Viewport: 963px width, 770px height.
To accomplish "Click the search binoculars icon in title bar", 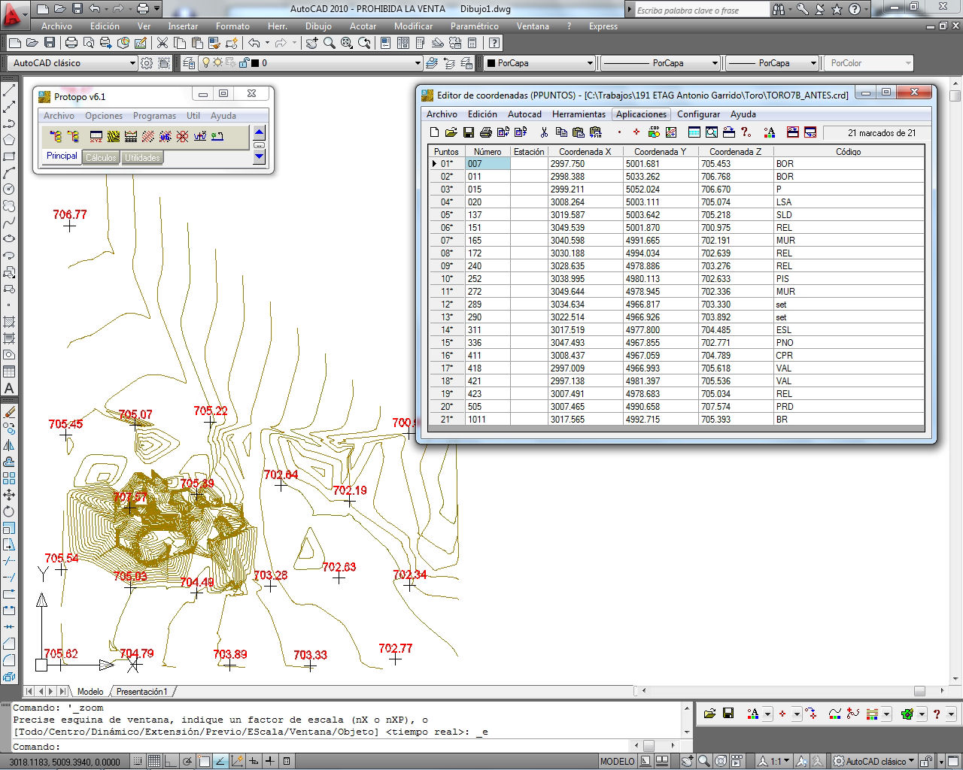I will point(778,10).
